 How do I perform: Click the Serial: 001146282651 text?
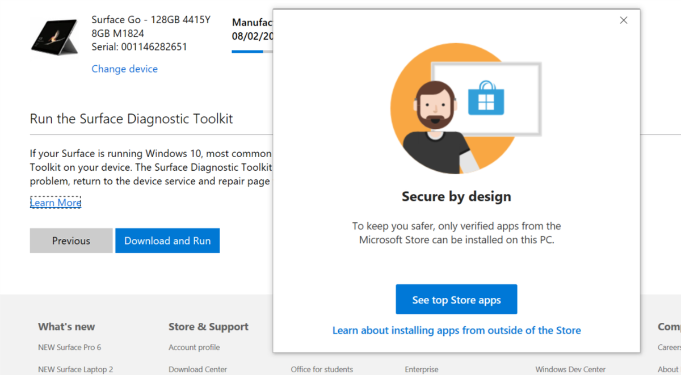click(x=139, y=47)
